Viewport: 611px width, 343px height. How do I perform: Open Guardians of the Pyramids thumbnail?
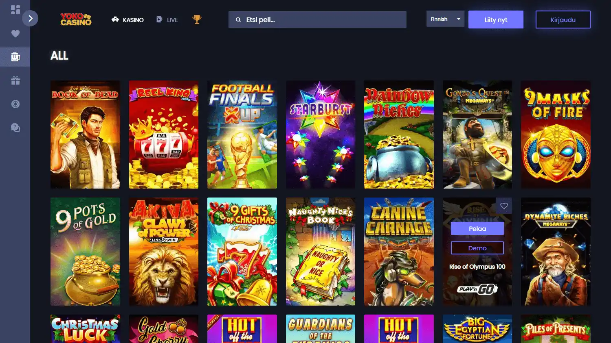point(321,329)
